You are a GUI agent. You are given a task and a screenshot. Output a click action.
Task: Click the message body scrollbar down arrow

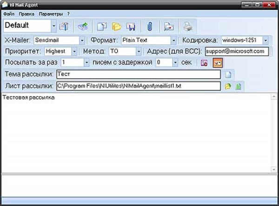274,169
